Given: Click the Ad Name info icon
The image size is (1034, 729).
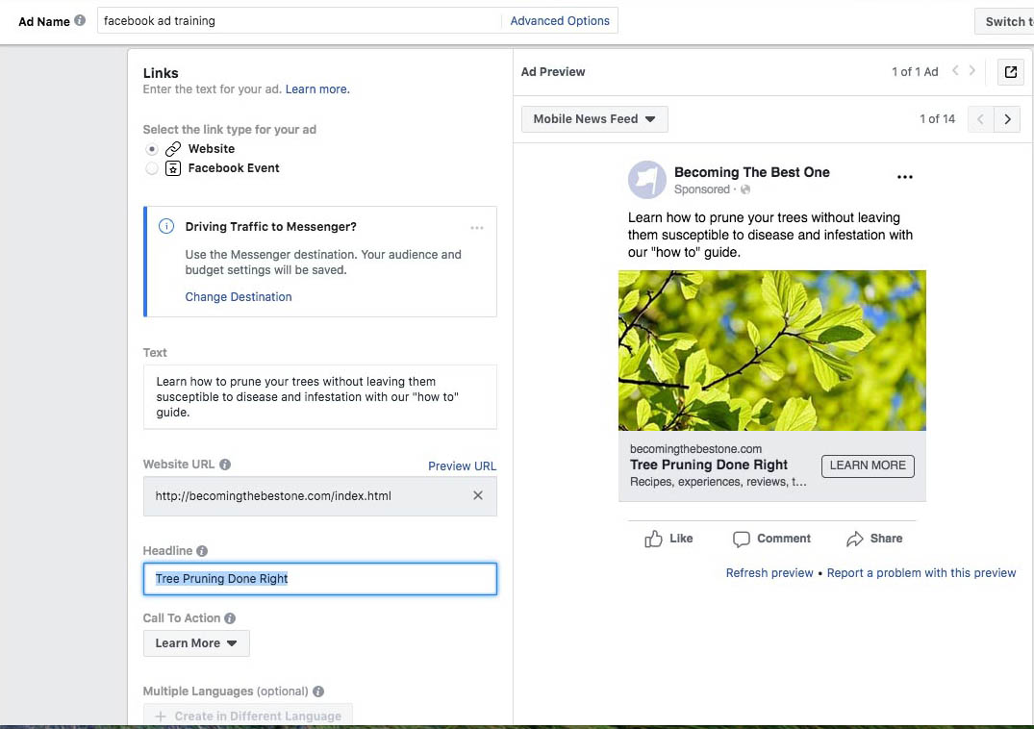Looking at the screenshot, I should pos(80,20).
